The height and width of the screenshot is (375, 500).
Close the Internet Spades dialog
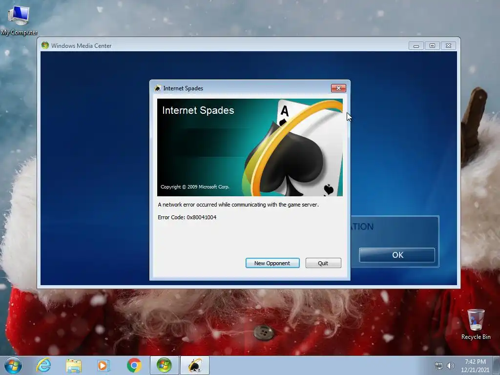(x=338, y=88)
